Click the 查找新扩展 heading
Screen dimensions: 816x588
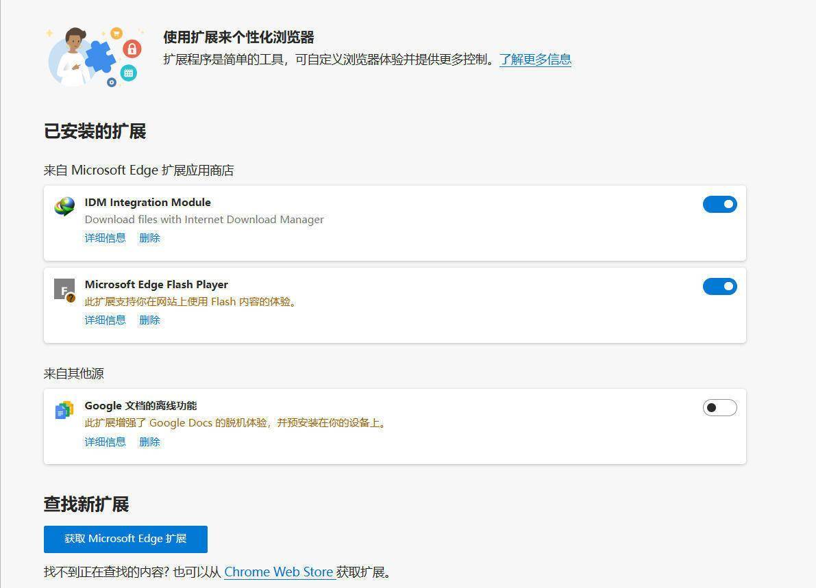86,504
